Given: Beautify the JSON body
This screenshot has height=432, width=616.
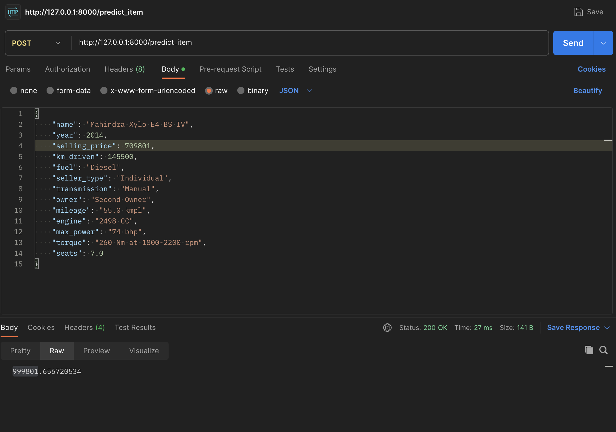Looking at the screenshot, I should pos(588,90).
